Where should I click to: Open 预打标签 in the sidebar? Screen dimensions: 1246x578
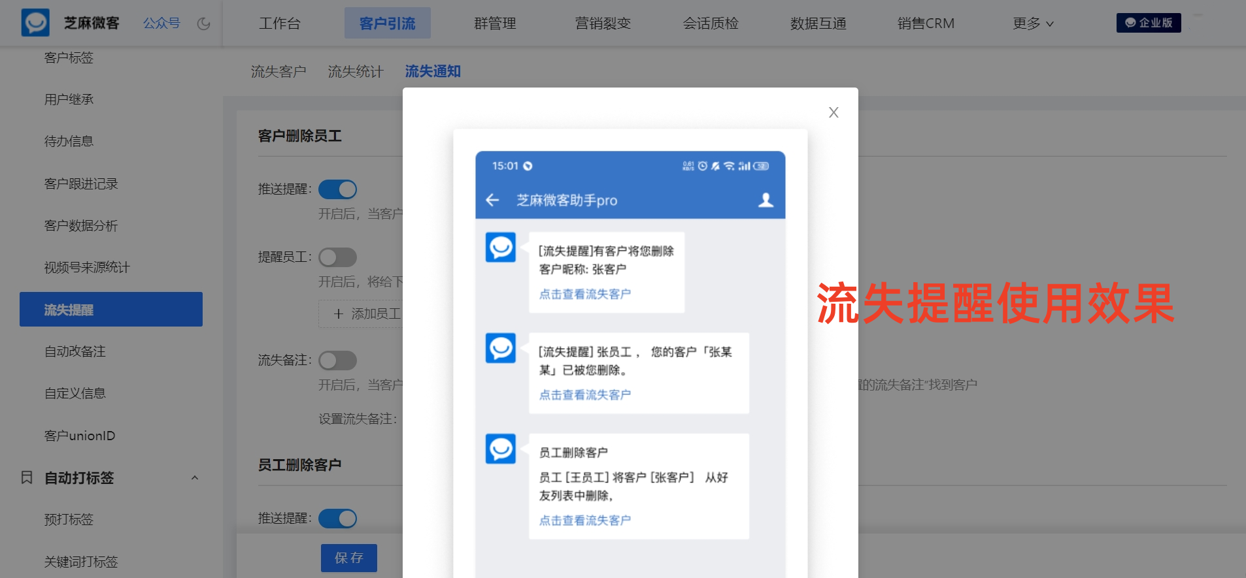(x=69, y=519)
